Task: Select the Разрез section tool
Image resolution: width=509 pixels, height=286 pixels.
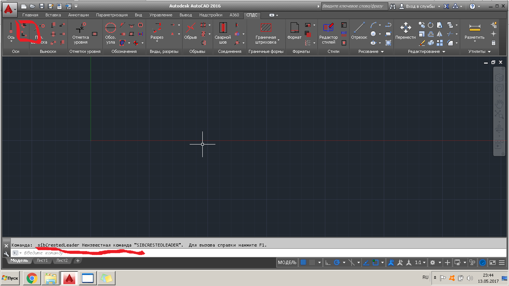Action: coord(157,32)
